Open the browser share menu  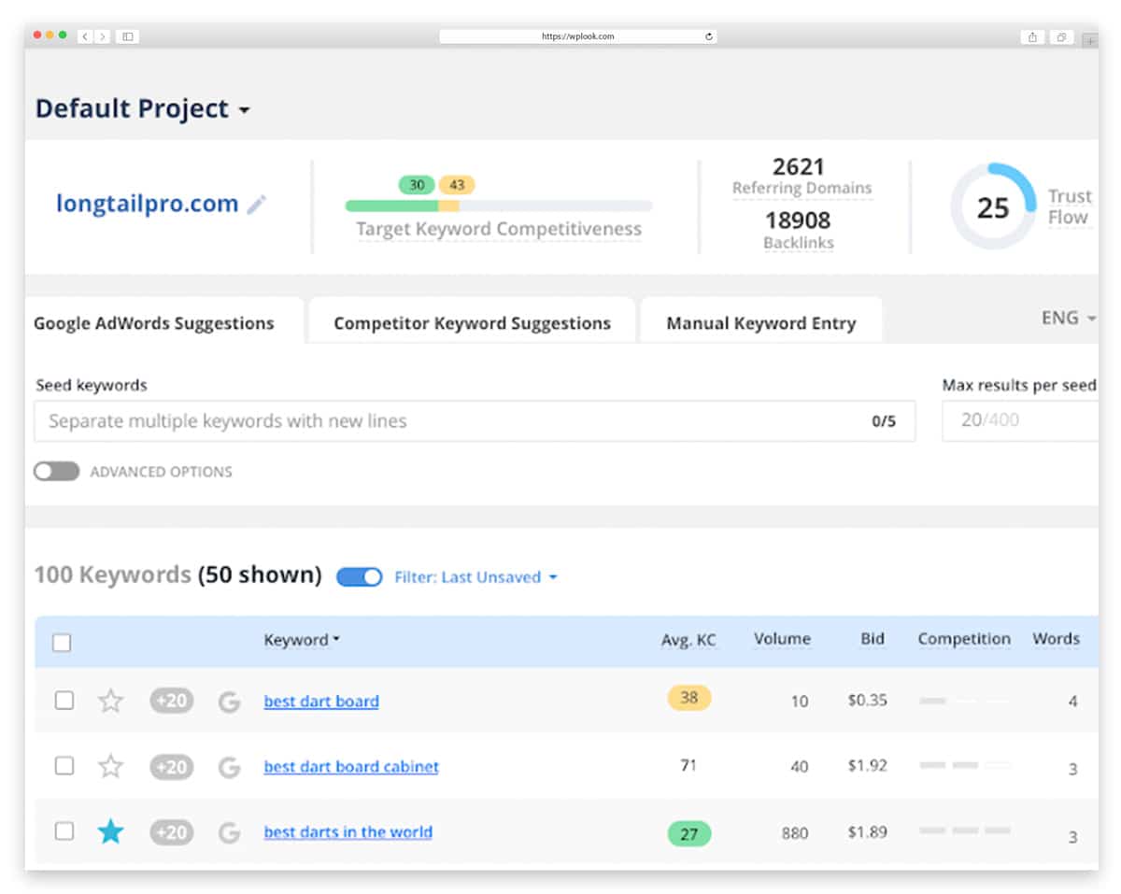click(x=1032, y=36)
